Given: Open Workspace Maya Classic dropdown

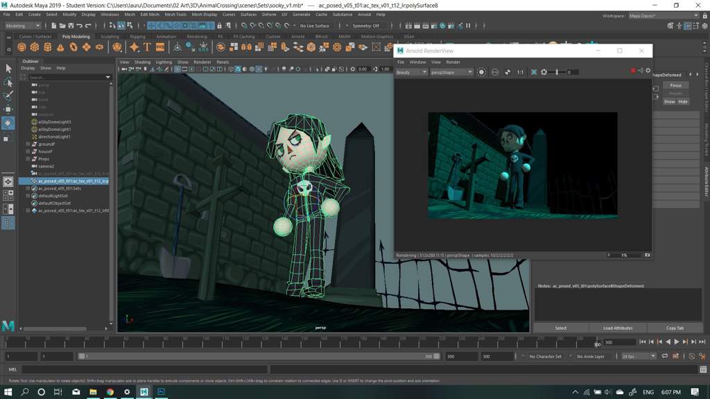Looking at the screenshot, I should [663, 16].
